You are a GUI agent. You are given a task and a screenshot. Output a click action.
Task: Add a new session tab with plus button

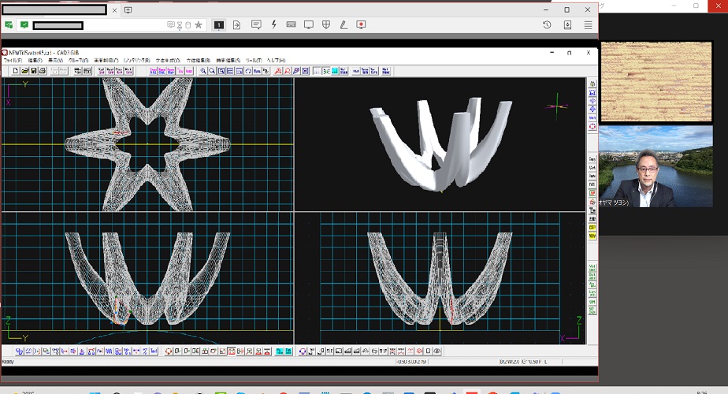click(128, 10)
